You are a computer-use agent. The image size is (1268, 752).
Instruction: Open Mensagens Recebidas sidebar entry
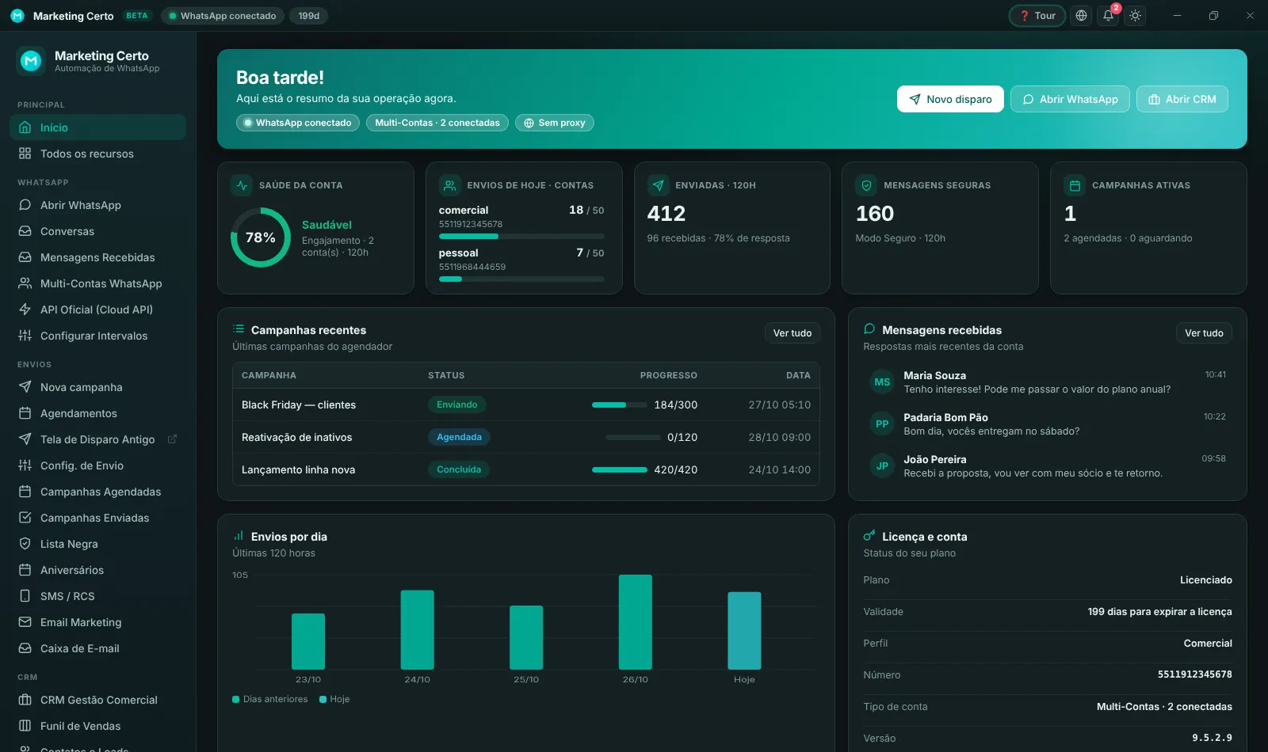click(97, 257)
